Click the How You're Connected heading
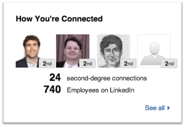Viewport: 185px width, 127px height. (59, 19)
